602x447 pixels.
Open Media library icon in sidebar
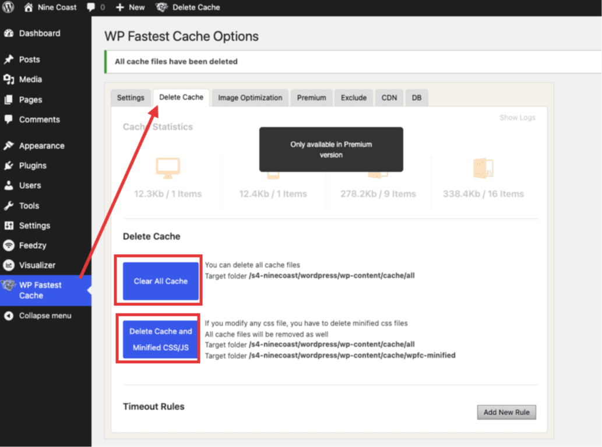[x=9, y=79]
